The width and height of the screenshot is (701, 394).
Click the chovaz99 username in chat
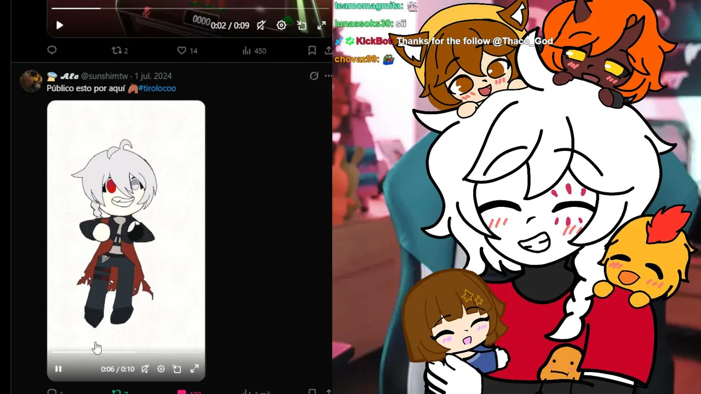click(357, 59)
